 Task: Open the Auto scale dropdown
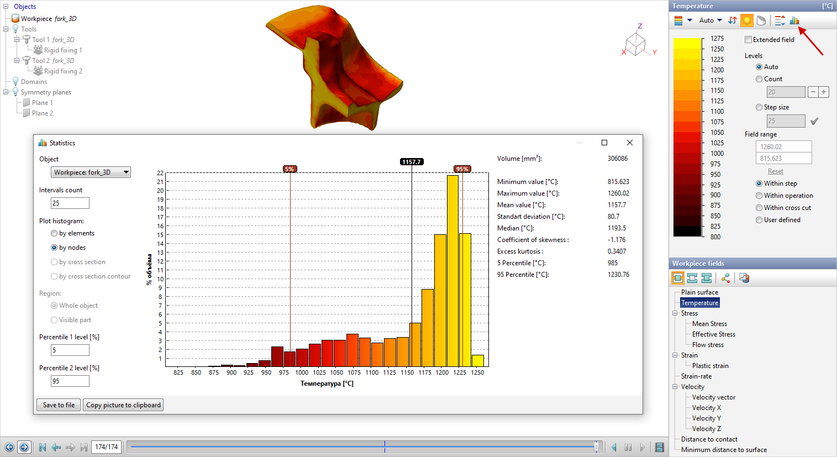pyautogui.click(x=710, y=20)
